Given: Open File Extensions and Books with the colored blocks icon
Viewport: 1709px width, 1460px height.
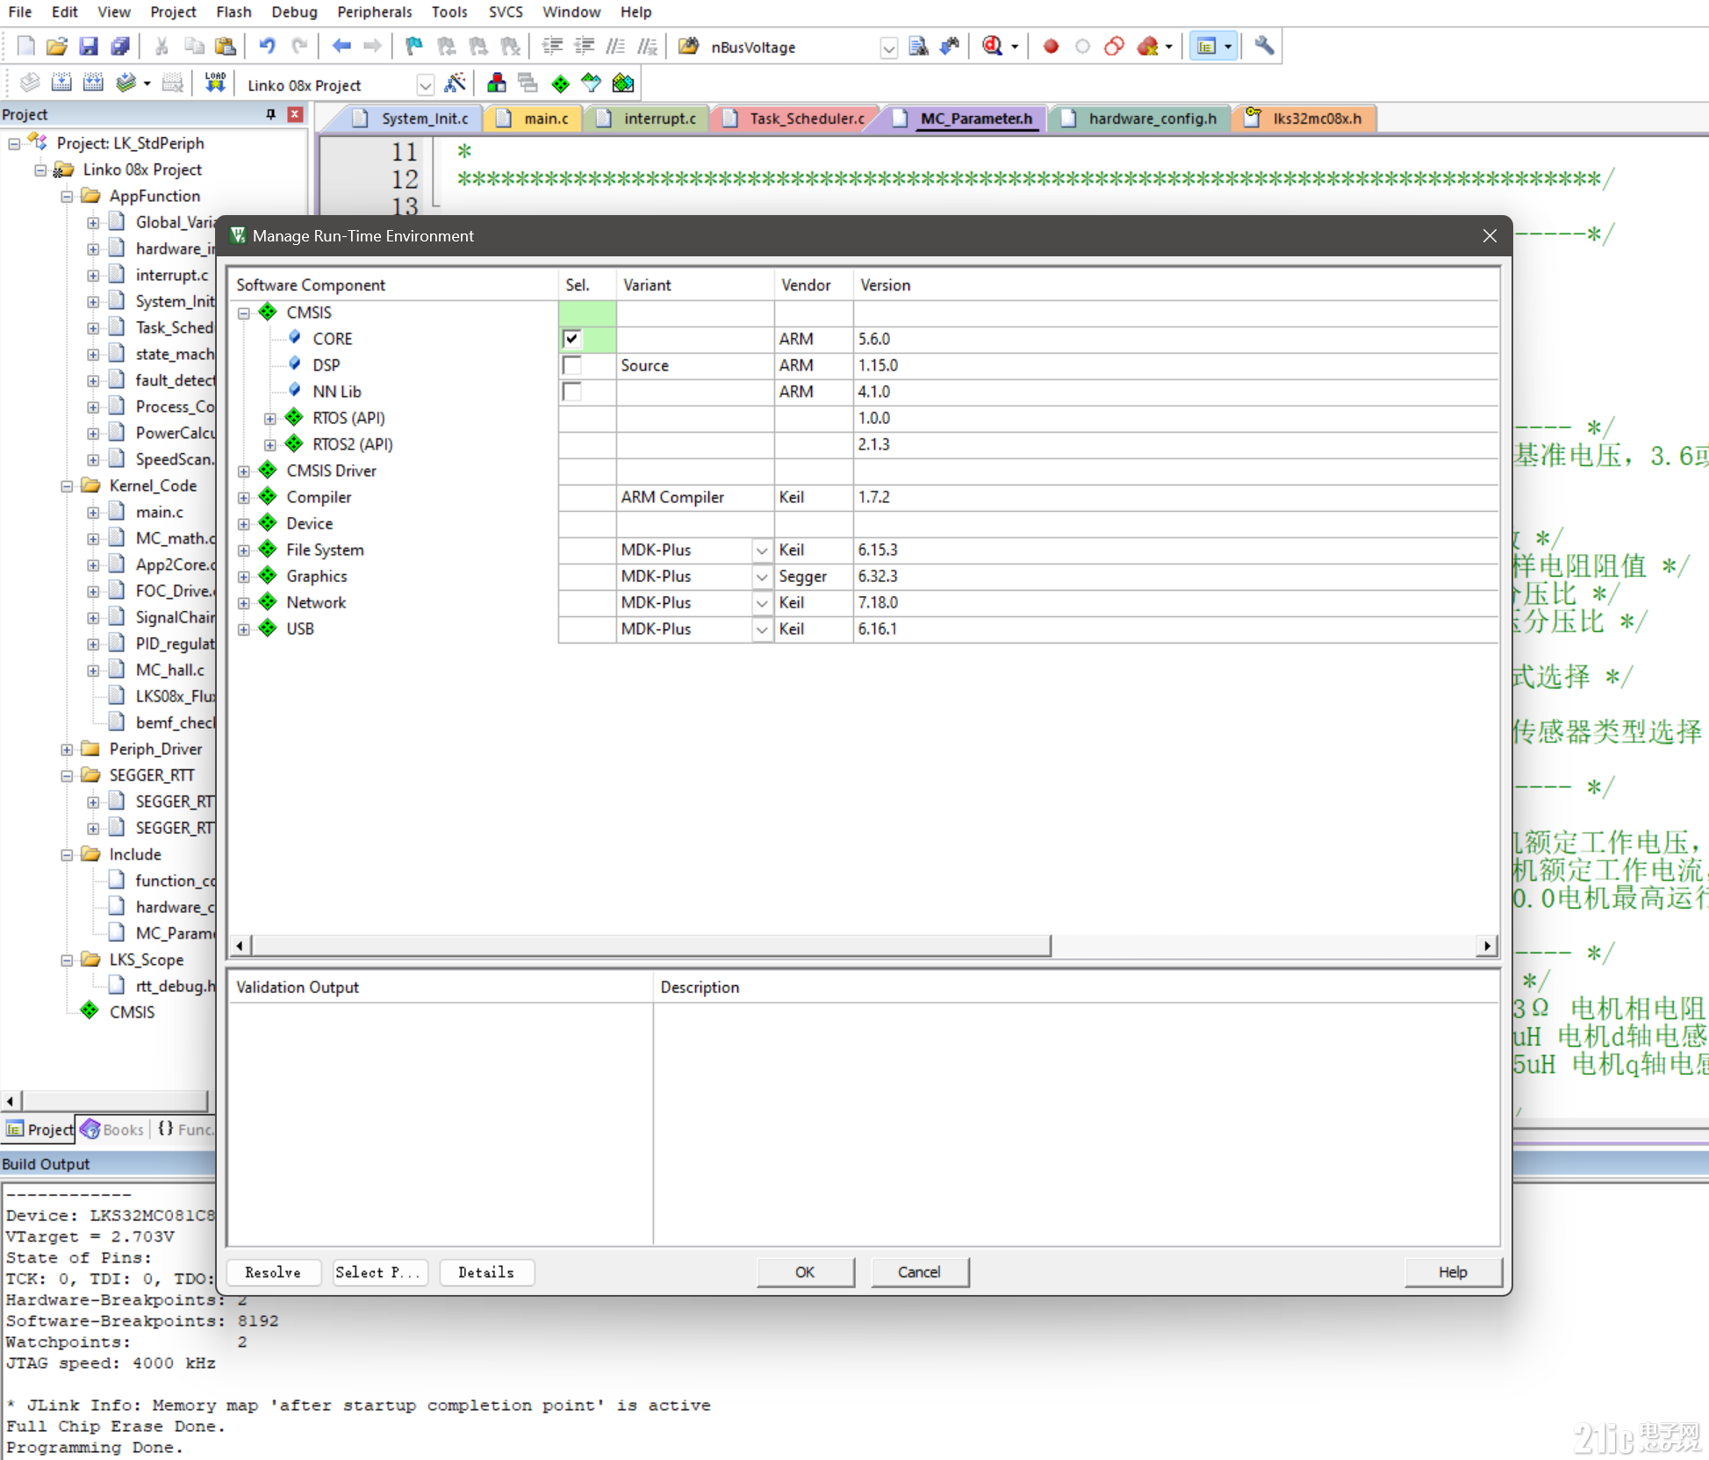Looking at the screenshot, I should click(x=497, y=83).
